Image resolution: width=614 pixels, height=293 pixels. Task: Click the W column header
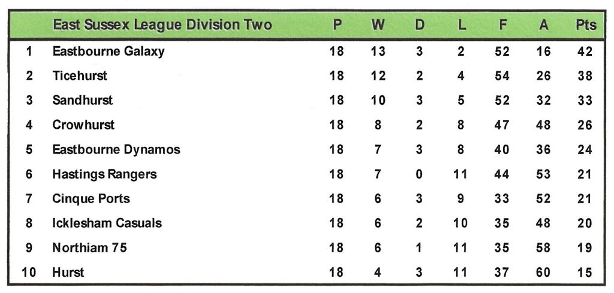378,25
